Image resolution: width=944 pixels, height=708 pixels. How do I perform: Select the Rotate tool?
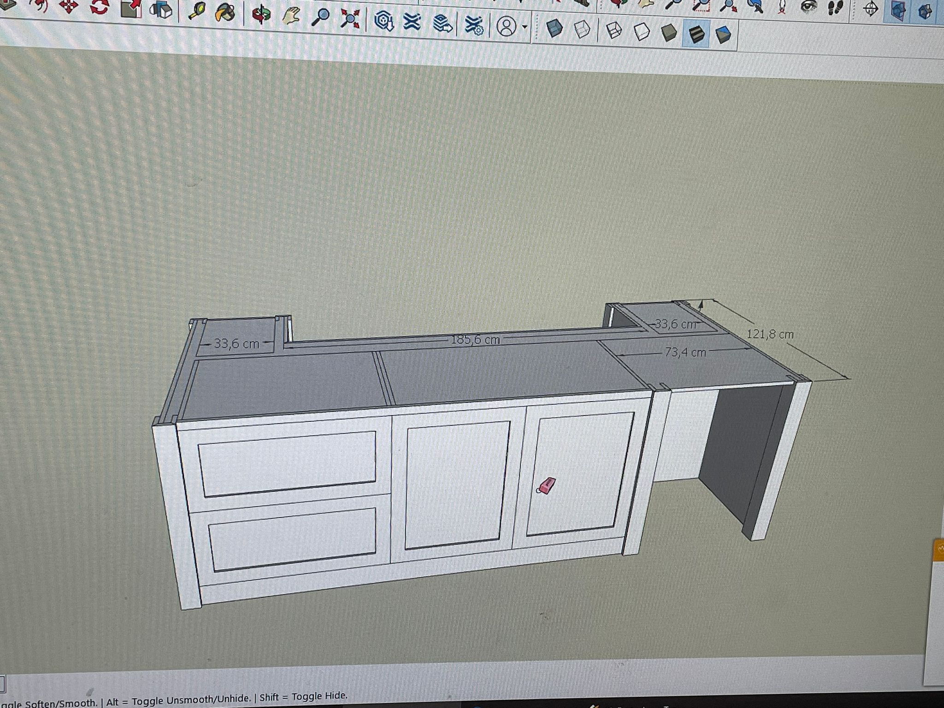(100, 6)
